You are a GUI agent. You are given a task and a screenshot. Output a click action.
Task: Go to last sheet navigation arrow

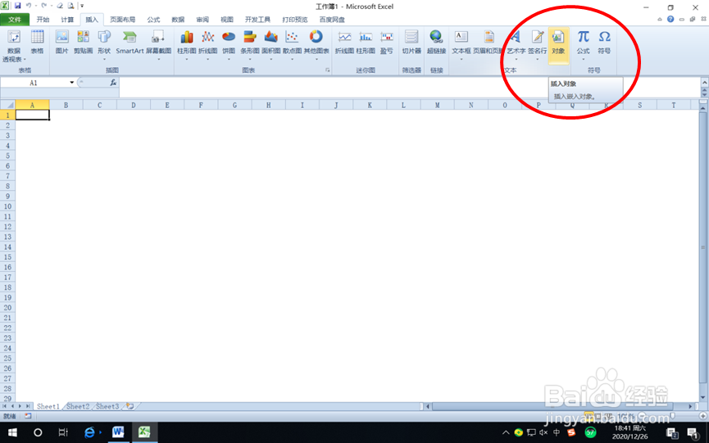click(28, 406)
